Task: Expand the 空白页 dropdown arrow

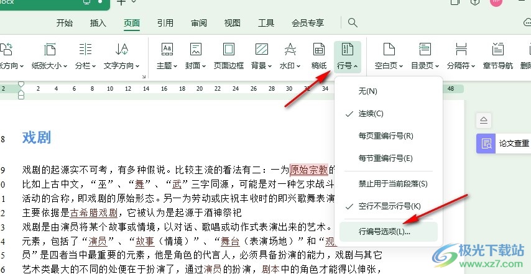Action: pyautogui.click(x=401, y=66)
